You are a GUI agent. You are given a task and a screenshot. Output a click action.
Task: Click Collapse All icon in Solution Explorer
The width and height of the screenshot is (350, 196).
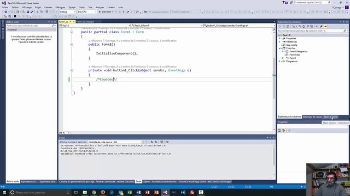tap(307, 27)
